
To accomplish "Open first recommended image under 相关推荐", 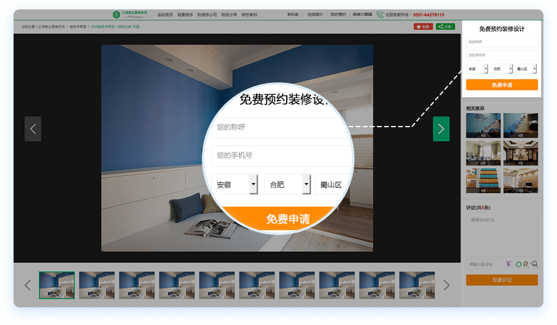I will pos(483,125).
